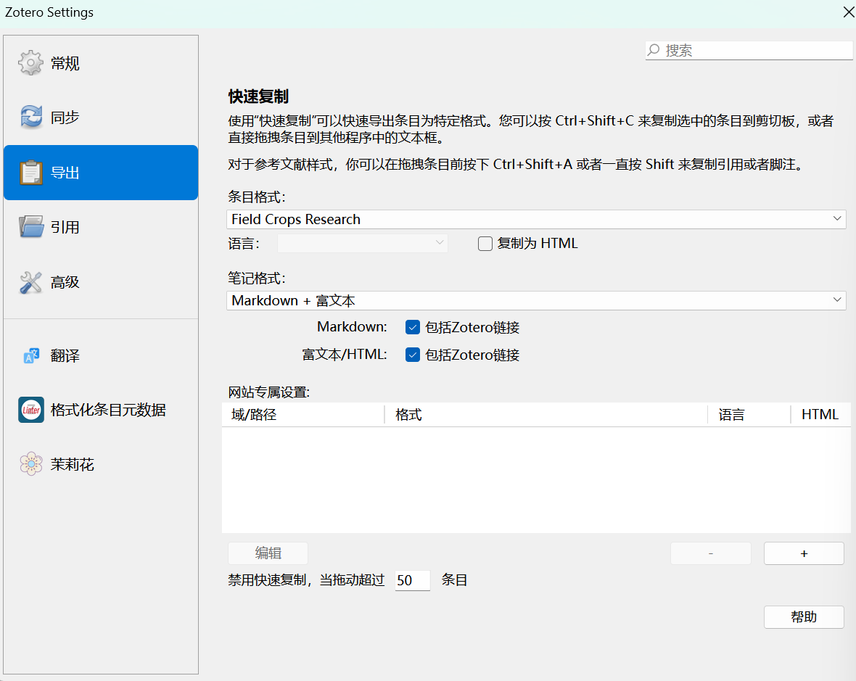The image size is (856, 681).
Task: Click the 帮助 button
Action: [x=803, y=617]
